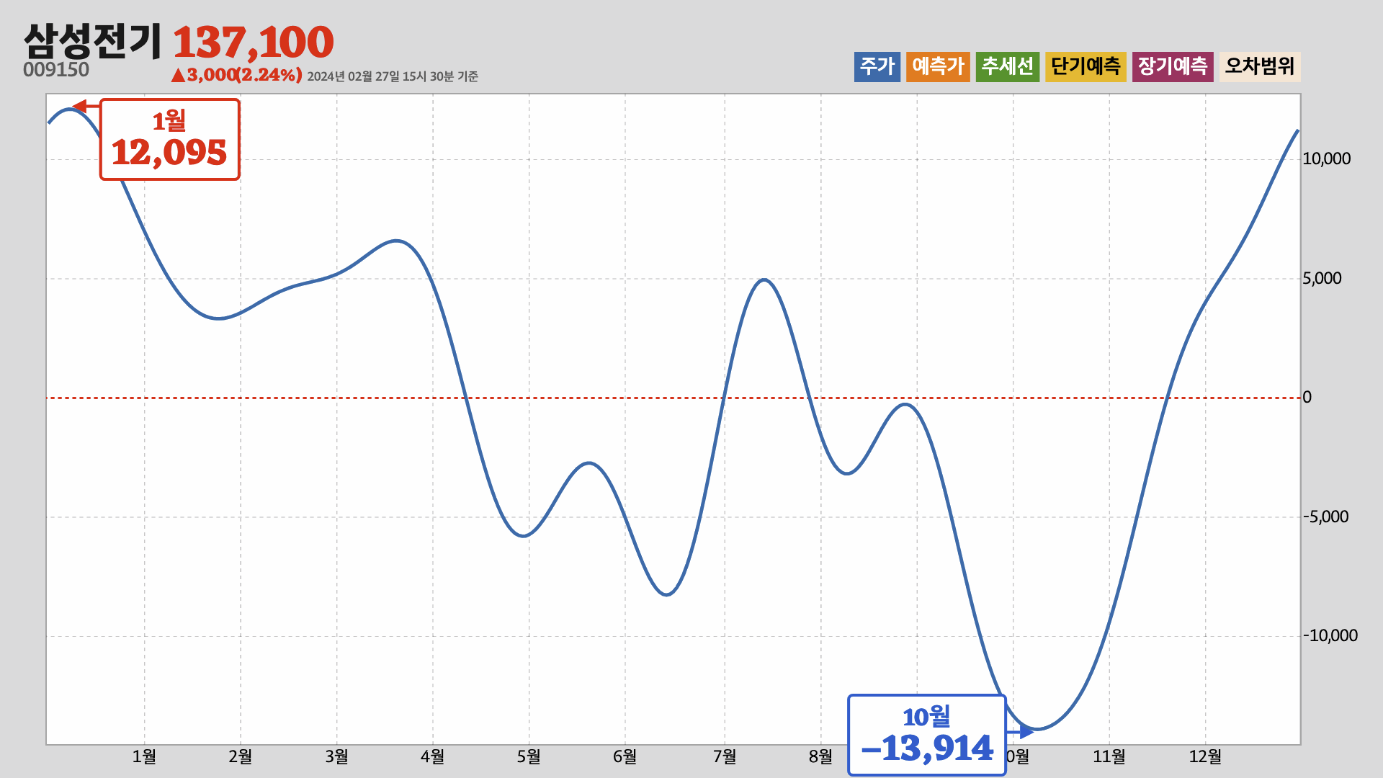Screen dimensions: 1383x778
Task: Click the 10월 -13,914 minimum callout
Action: (x=927, y=735)
